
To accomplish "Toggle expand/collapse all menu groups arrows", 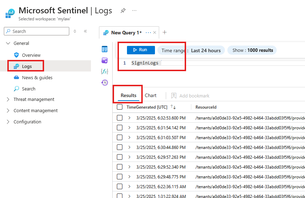I will coord(75,31).
